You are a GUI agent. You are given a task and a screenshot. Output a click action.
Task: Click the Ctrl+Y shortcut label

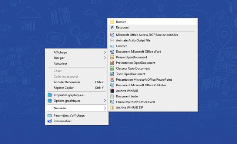click(99, 88)
